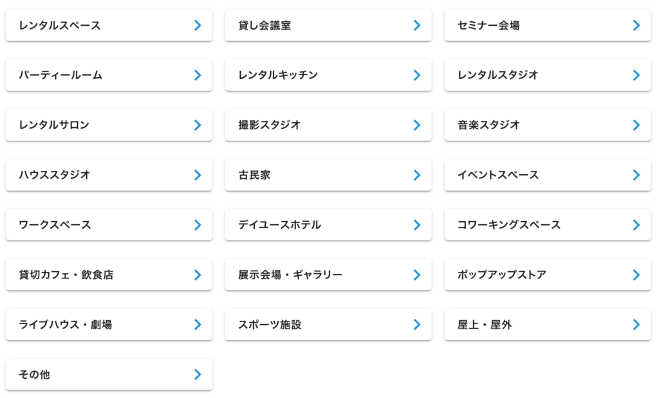Click the chevron icon on セミナー会場
The image size is (659, 398).
click(x=636, y=26)
